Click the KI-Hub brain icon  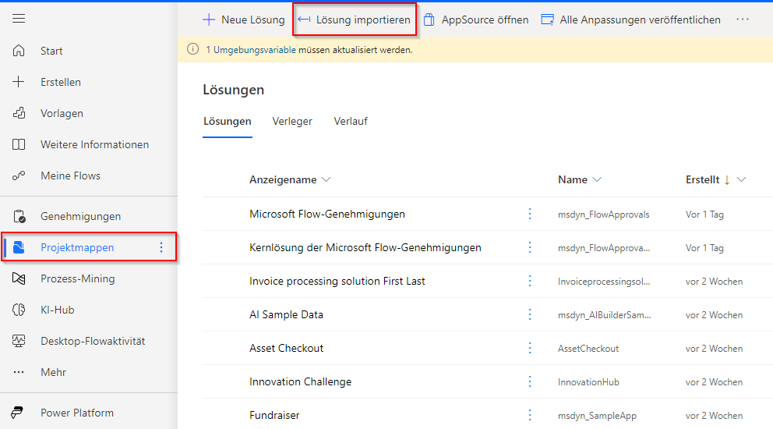click(x=19, y=310)
